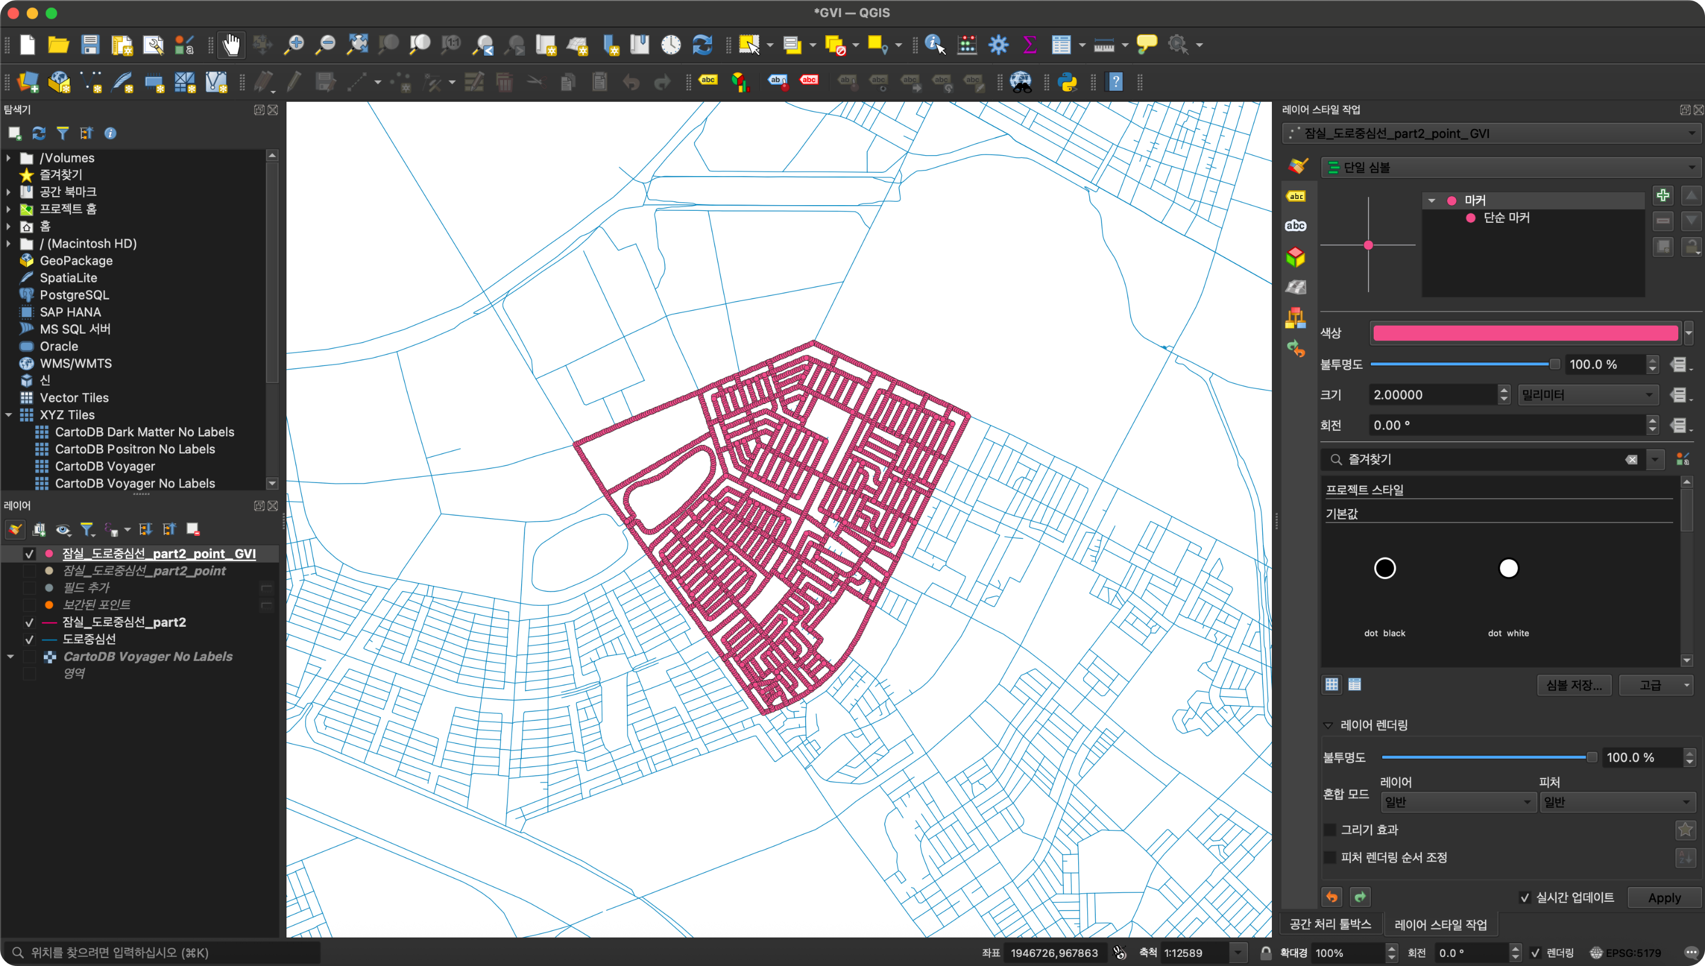This screenshot has height=966, width=1705.
Task: Open the Python console icon
Action: tap(1067, 82)
